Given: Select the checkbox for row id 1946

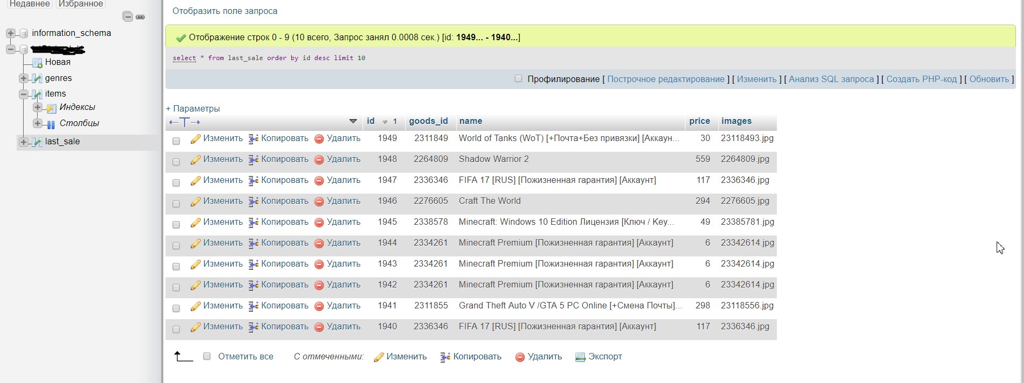Looking at the screenshot, I should pyautogui.click(x=176, y=204).
